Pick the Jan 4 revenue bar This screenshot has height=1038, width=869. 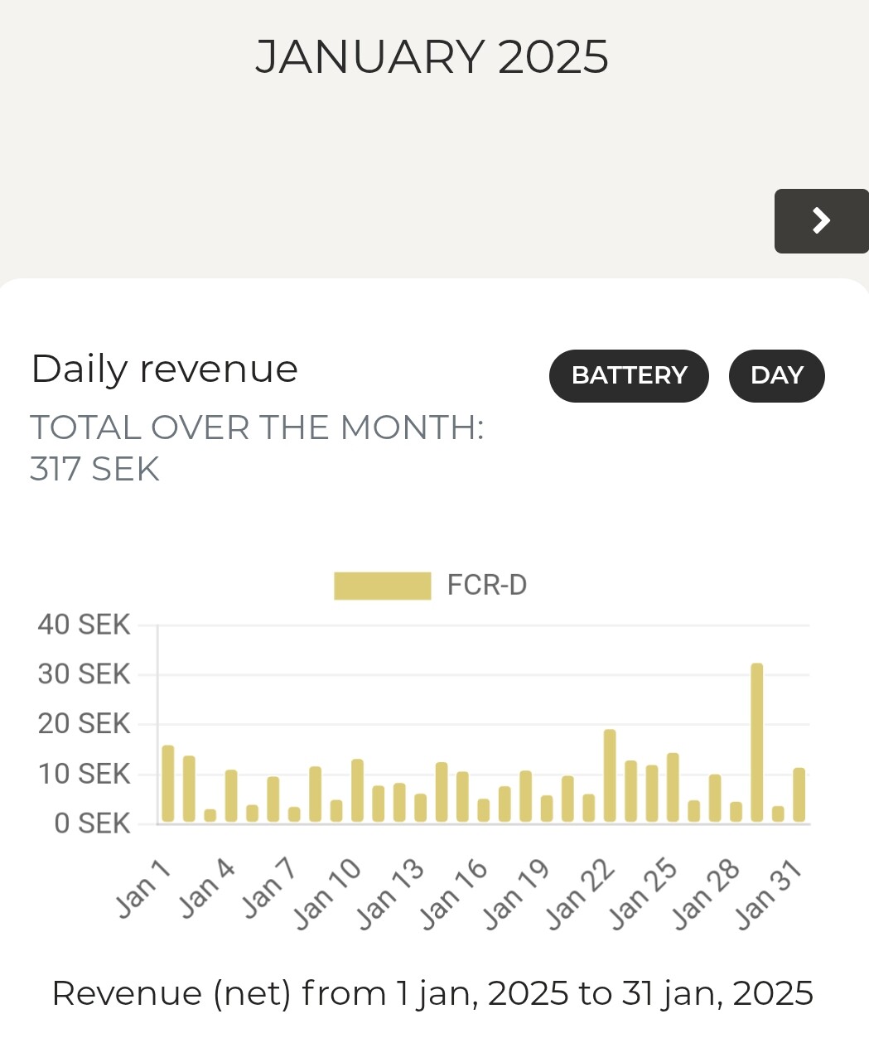(x=231, y=796)
